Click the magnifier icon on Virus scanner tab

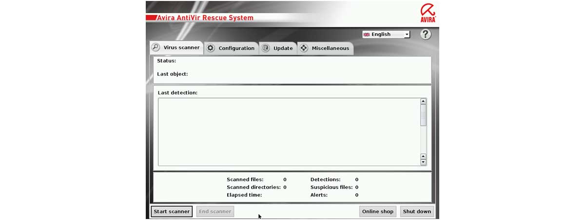pyautogui.click(x=156, y=47)
